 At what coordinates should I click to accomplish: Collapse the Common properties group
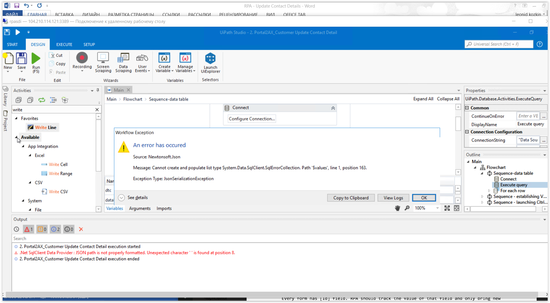467,108
